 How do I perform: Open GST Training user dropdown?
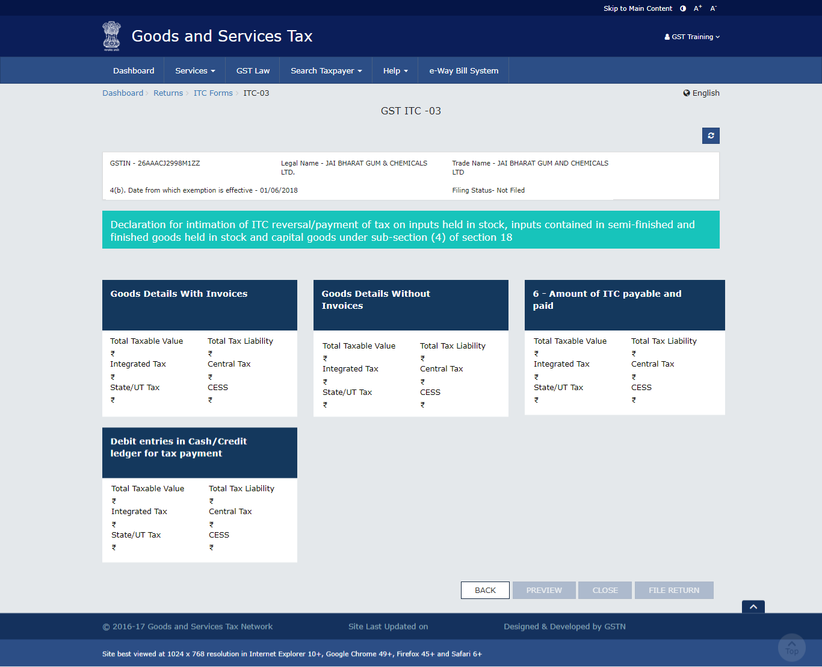(x=692, y=37)
